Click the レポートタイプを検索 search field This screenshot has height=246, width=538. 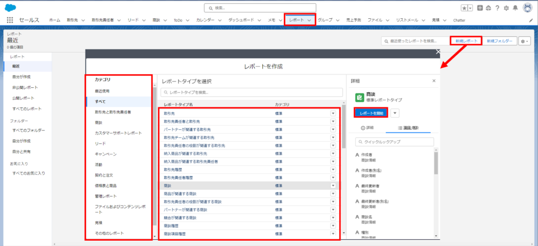pyautogui.click(x=252, y=93)
